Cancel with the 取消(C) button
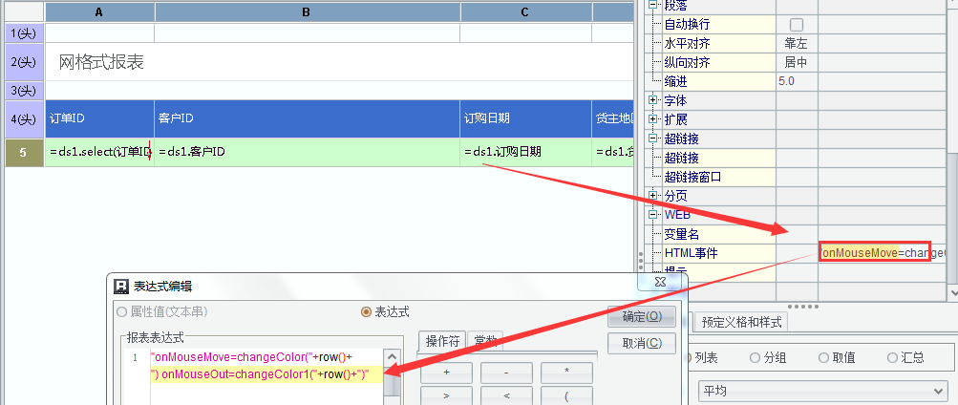Viewport: 958px width, 405px height. click(x=642, y=343)
